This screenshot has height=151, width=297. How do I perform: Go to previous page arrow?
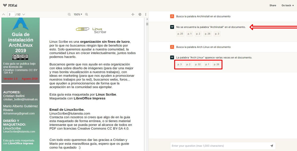point(4,14)
